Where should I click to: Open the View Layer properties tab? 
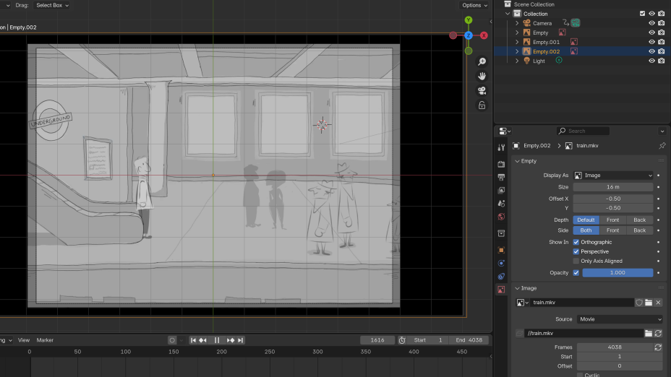tap(501, 190)
